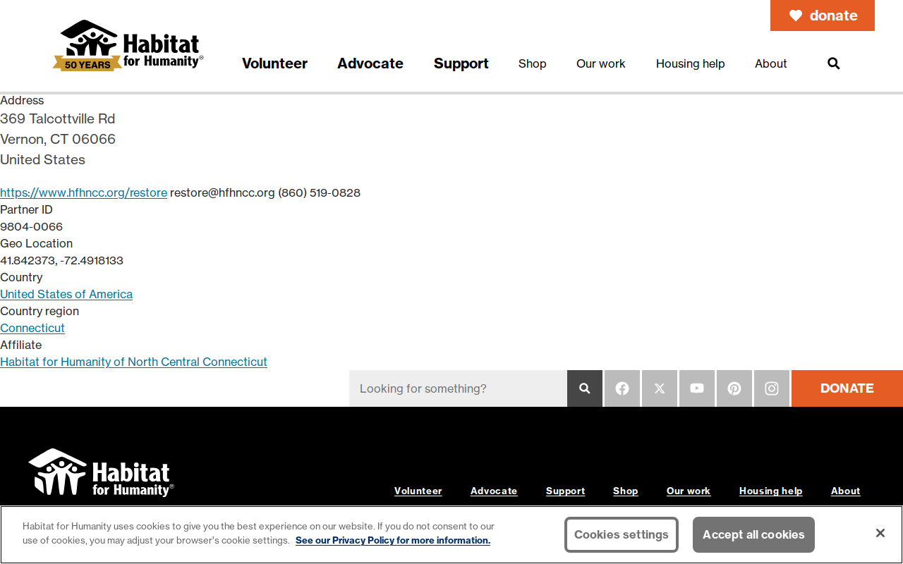Open the Housing help header menu

[691, 63]
